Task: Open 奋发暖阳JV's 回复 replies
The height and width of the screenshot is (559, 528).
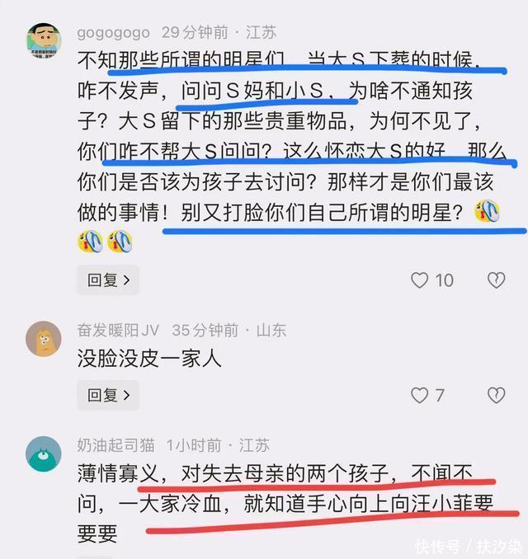Action: click(108, 395)
